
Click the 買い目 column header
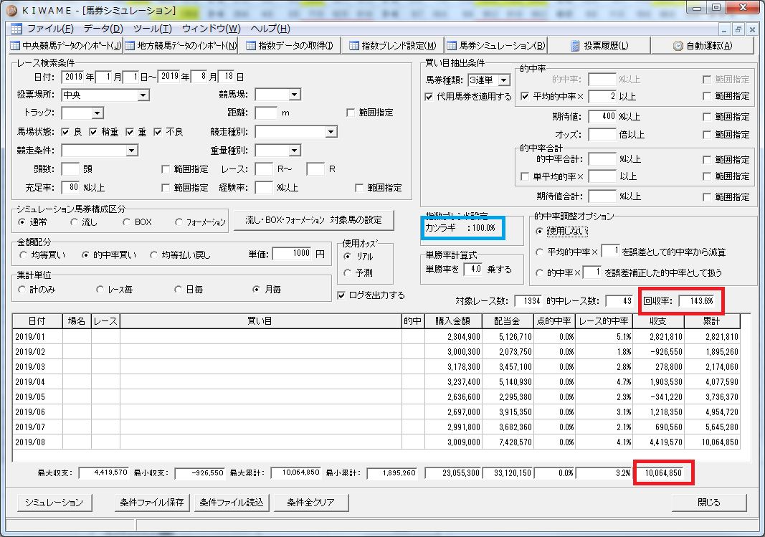(x=260, y=321)
